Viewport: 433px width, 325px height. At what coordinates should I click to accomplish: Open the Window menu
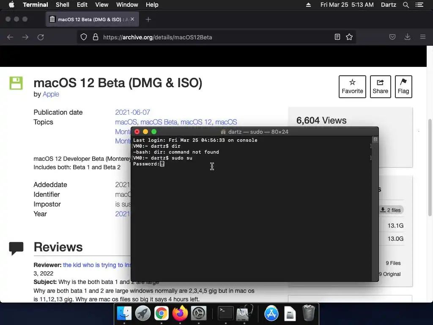(127, 5)
